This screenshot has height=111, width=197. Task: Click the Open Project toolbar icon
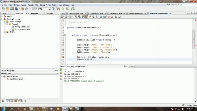click(12, 9)
